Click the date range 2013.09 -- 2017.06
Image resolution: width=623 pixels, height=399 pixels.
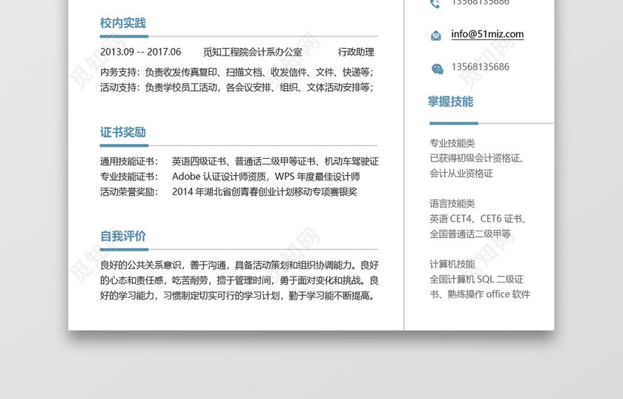(140, 52)
